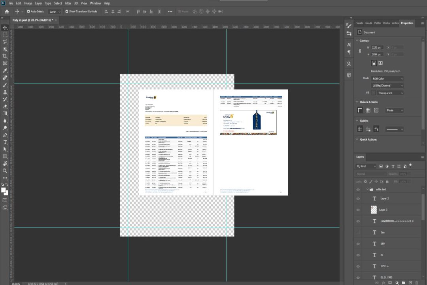This screenshot has width=427, height=285.
Task: Click the Home icon in the options bar
Action: 7,11
